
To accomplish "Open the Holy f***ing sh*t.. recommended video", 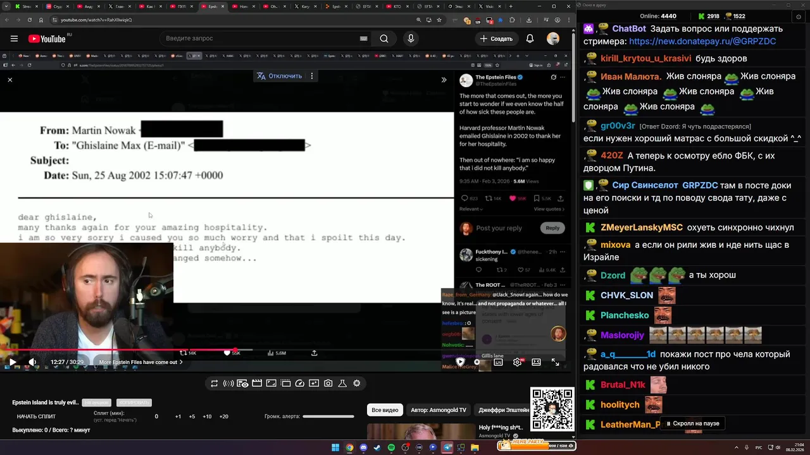I will click(502, 428).
